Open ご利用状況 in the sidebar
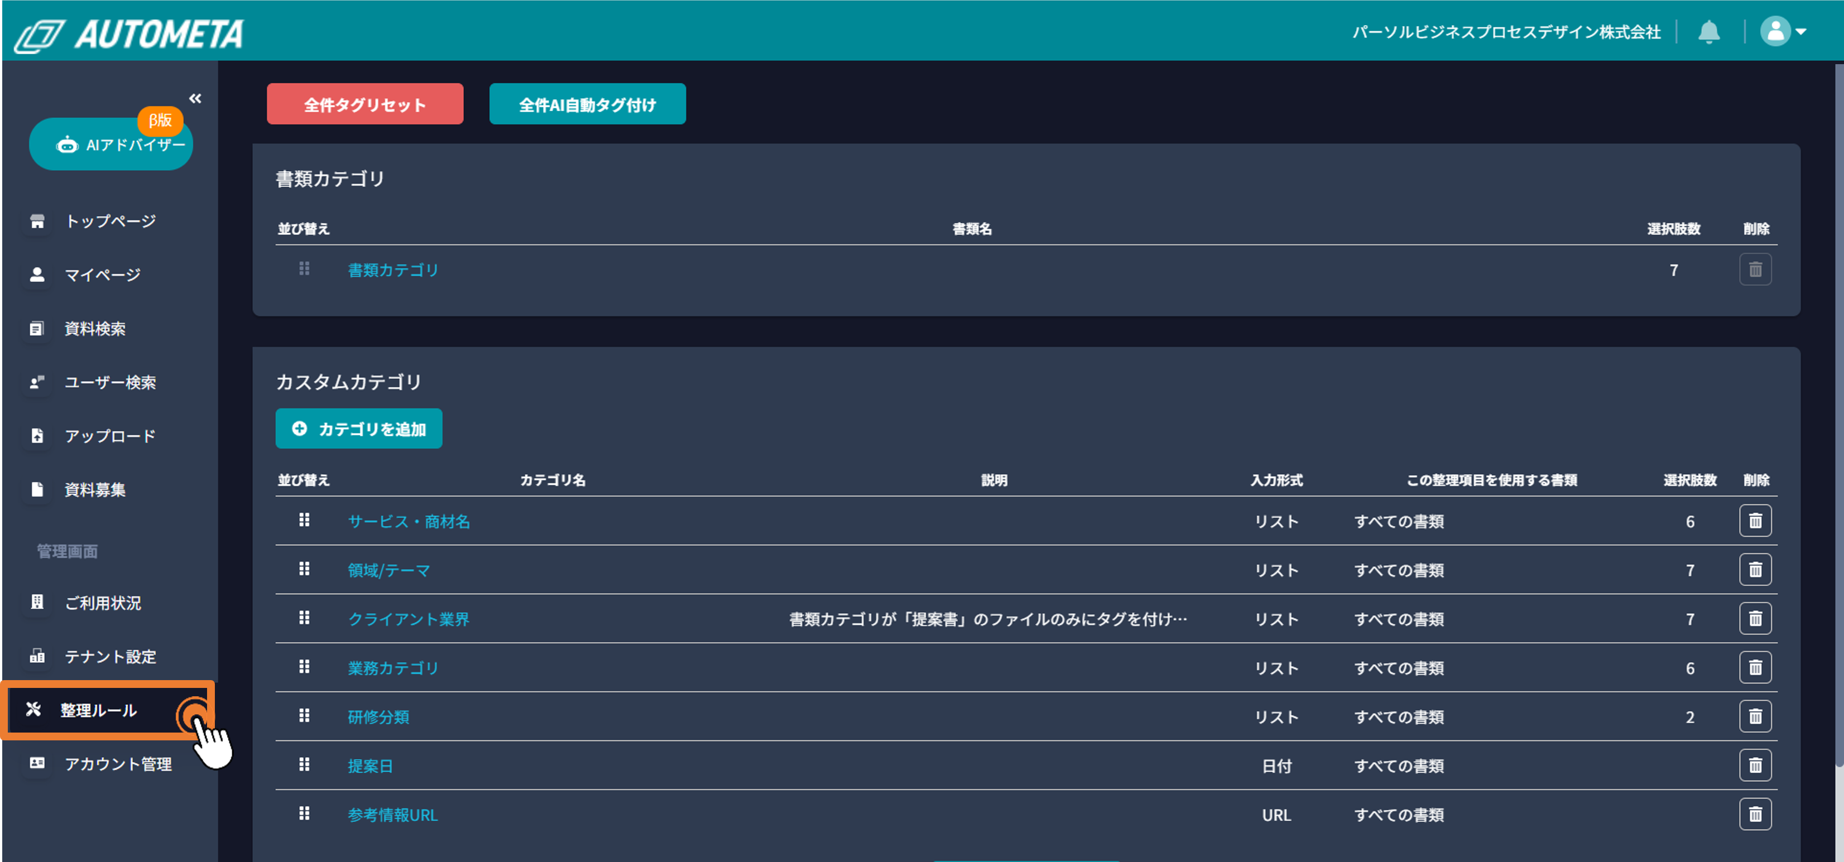This screenshot has height=862, width=1844. point(102,603)
